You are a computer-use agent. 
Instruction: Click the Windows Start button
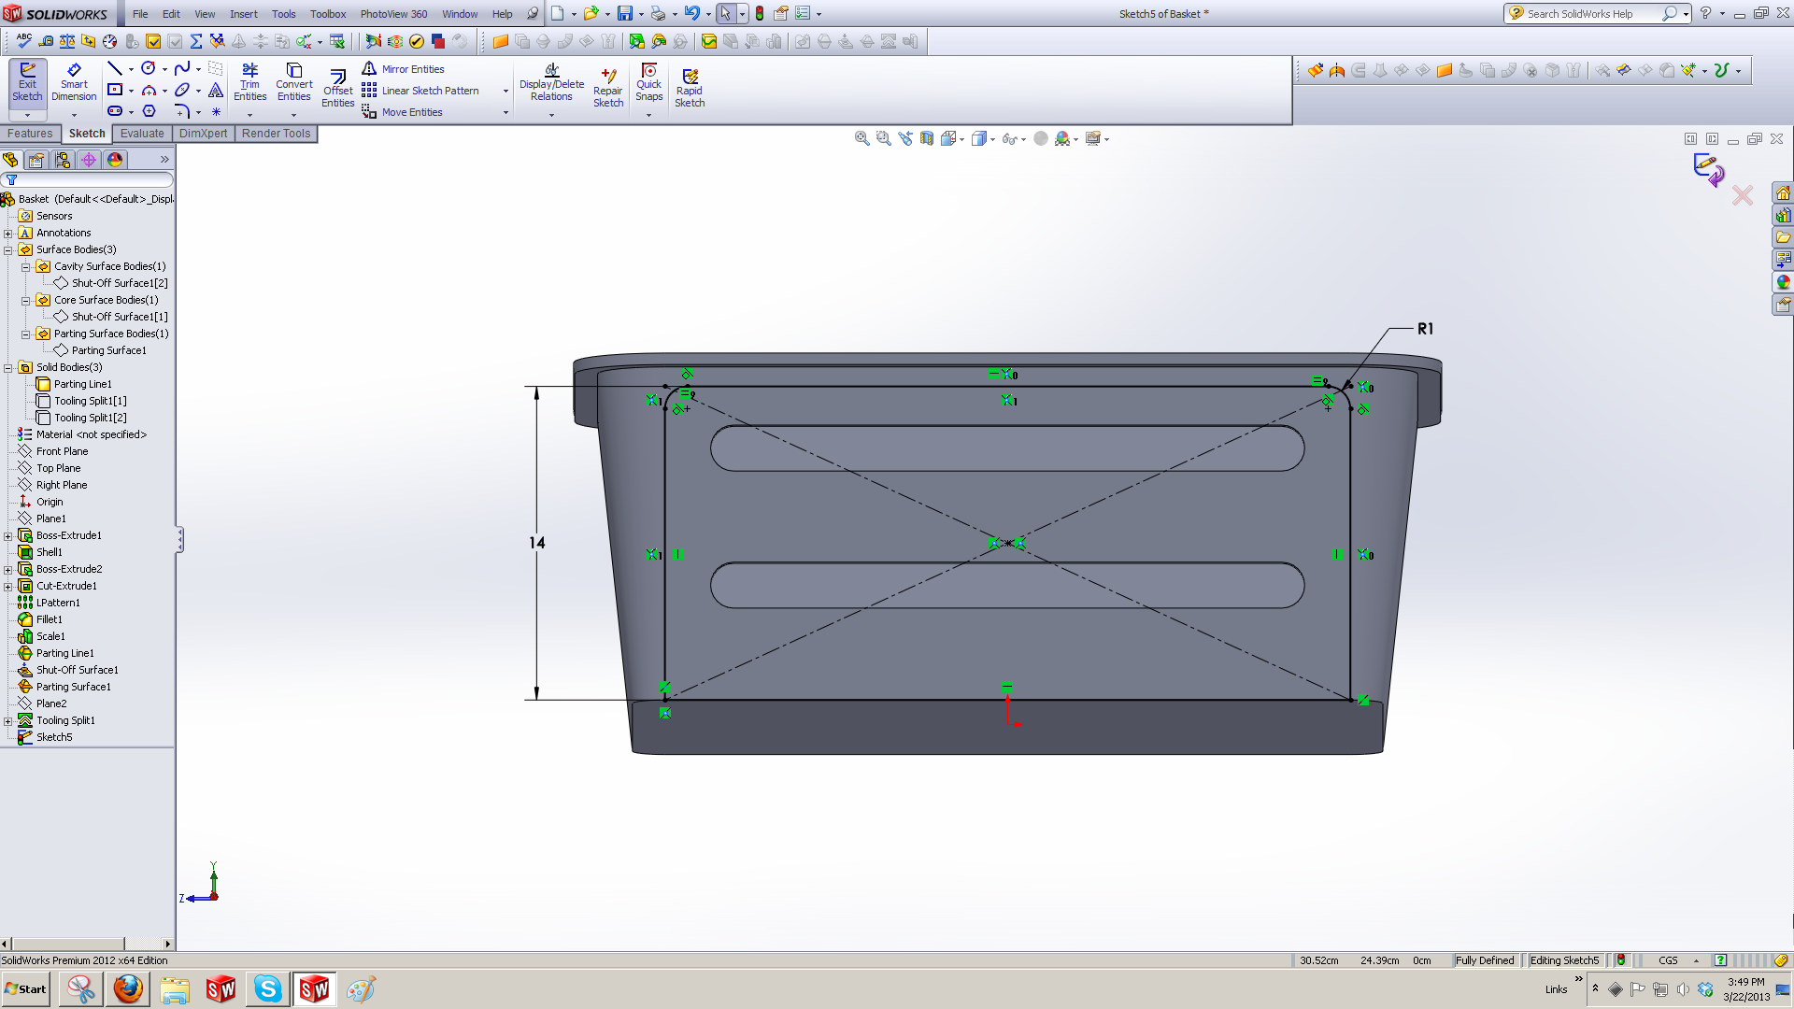tap(26, 989)
